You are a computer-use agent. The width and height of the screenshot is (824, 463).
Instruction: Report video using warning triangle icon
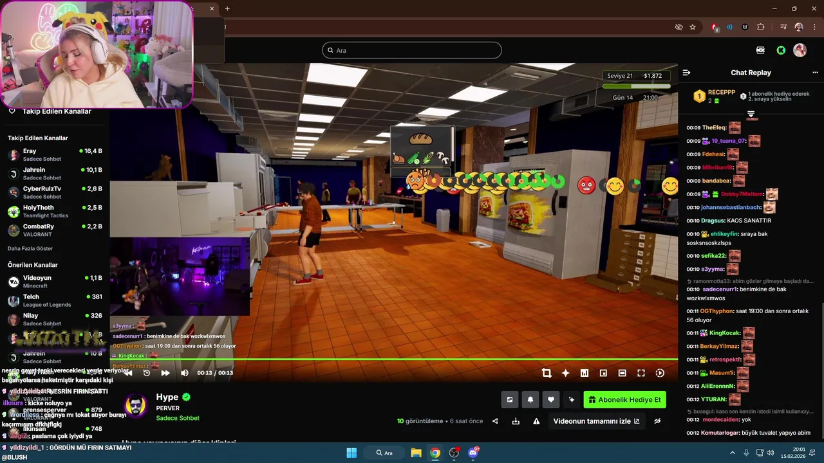[536, 421]
